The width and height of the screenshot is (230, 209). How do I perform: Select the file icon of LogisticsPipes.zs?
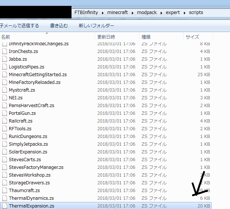4,67
